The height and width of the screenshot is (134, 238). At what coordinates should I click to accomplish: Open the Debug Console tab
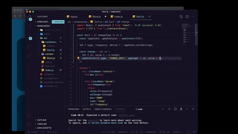click(x=103, y=109)
